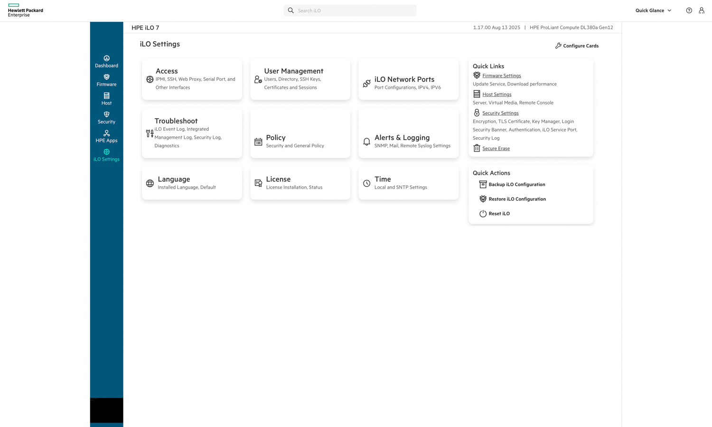
Task: Open the user account icon
Action: [701, 10]
